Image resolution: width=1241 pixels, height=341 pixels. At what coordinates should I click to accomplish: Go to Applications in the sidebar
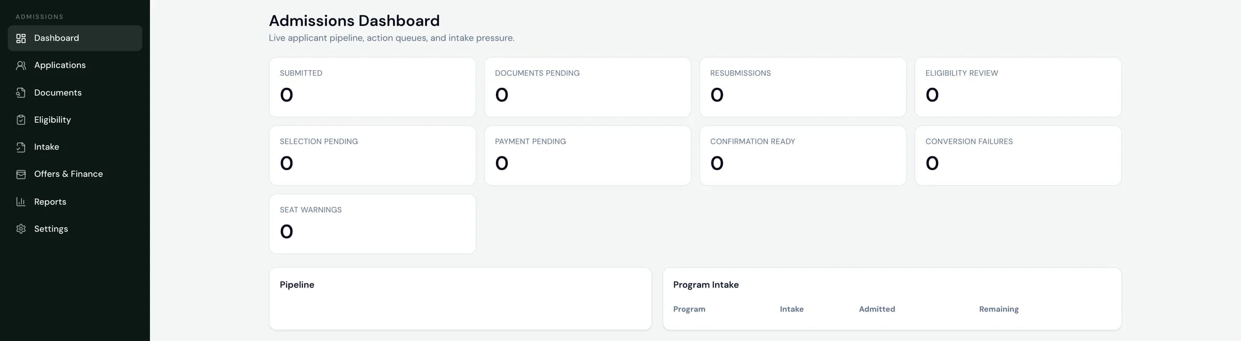pyautogui.click(x=75, y=66)
